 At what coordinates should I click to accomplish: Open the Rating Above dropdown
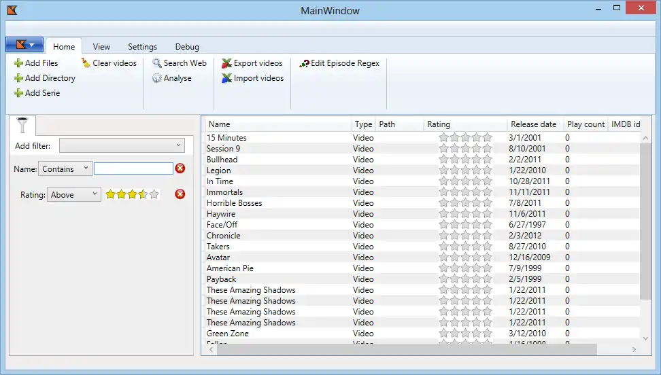74,194
